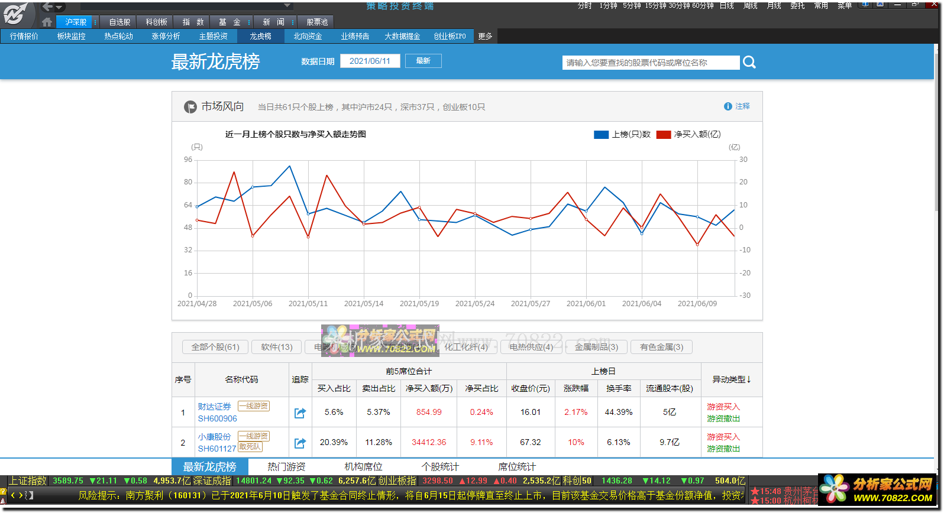Viewport: 944px width, 513px height.
Task: Switch to the 个股统计 bottom tab
Action: pos(440,467)
